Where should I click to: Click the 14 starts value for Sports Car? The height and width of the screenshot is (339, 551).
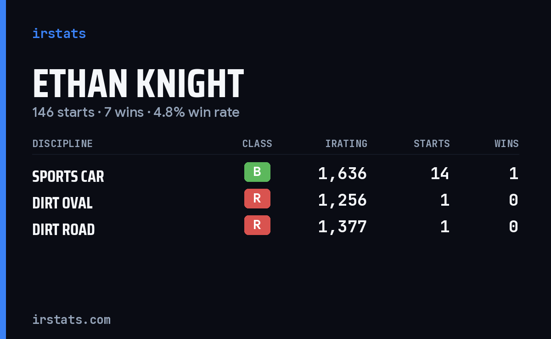coord(440,174)
